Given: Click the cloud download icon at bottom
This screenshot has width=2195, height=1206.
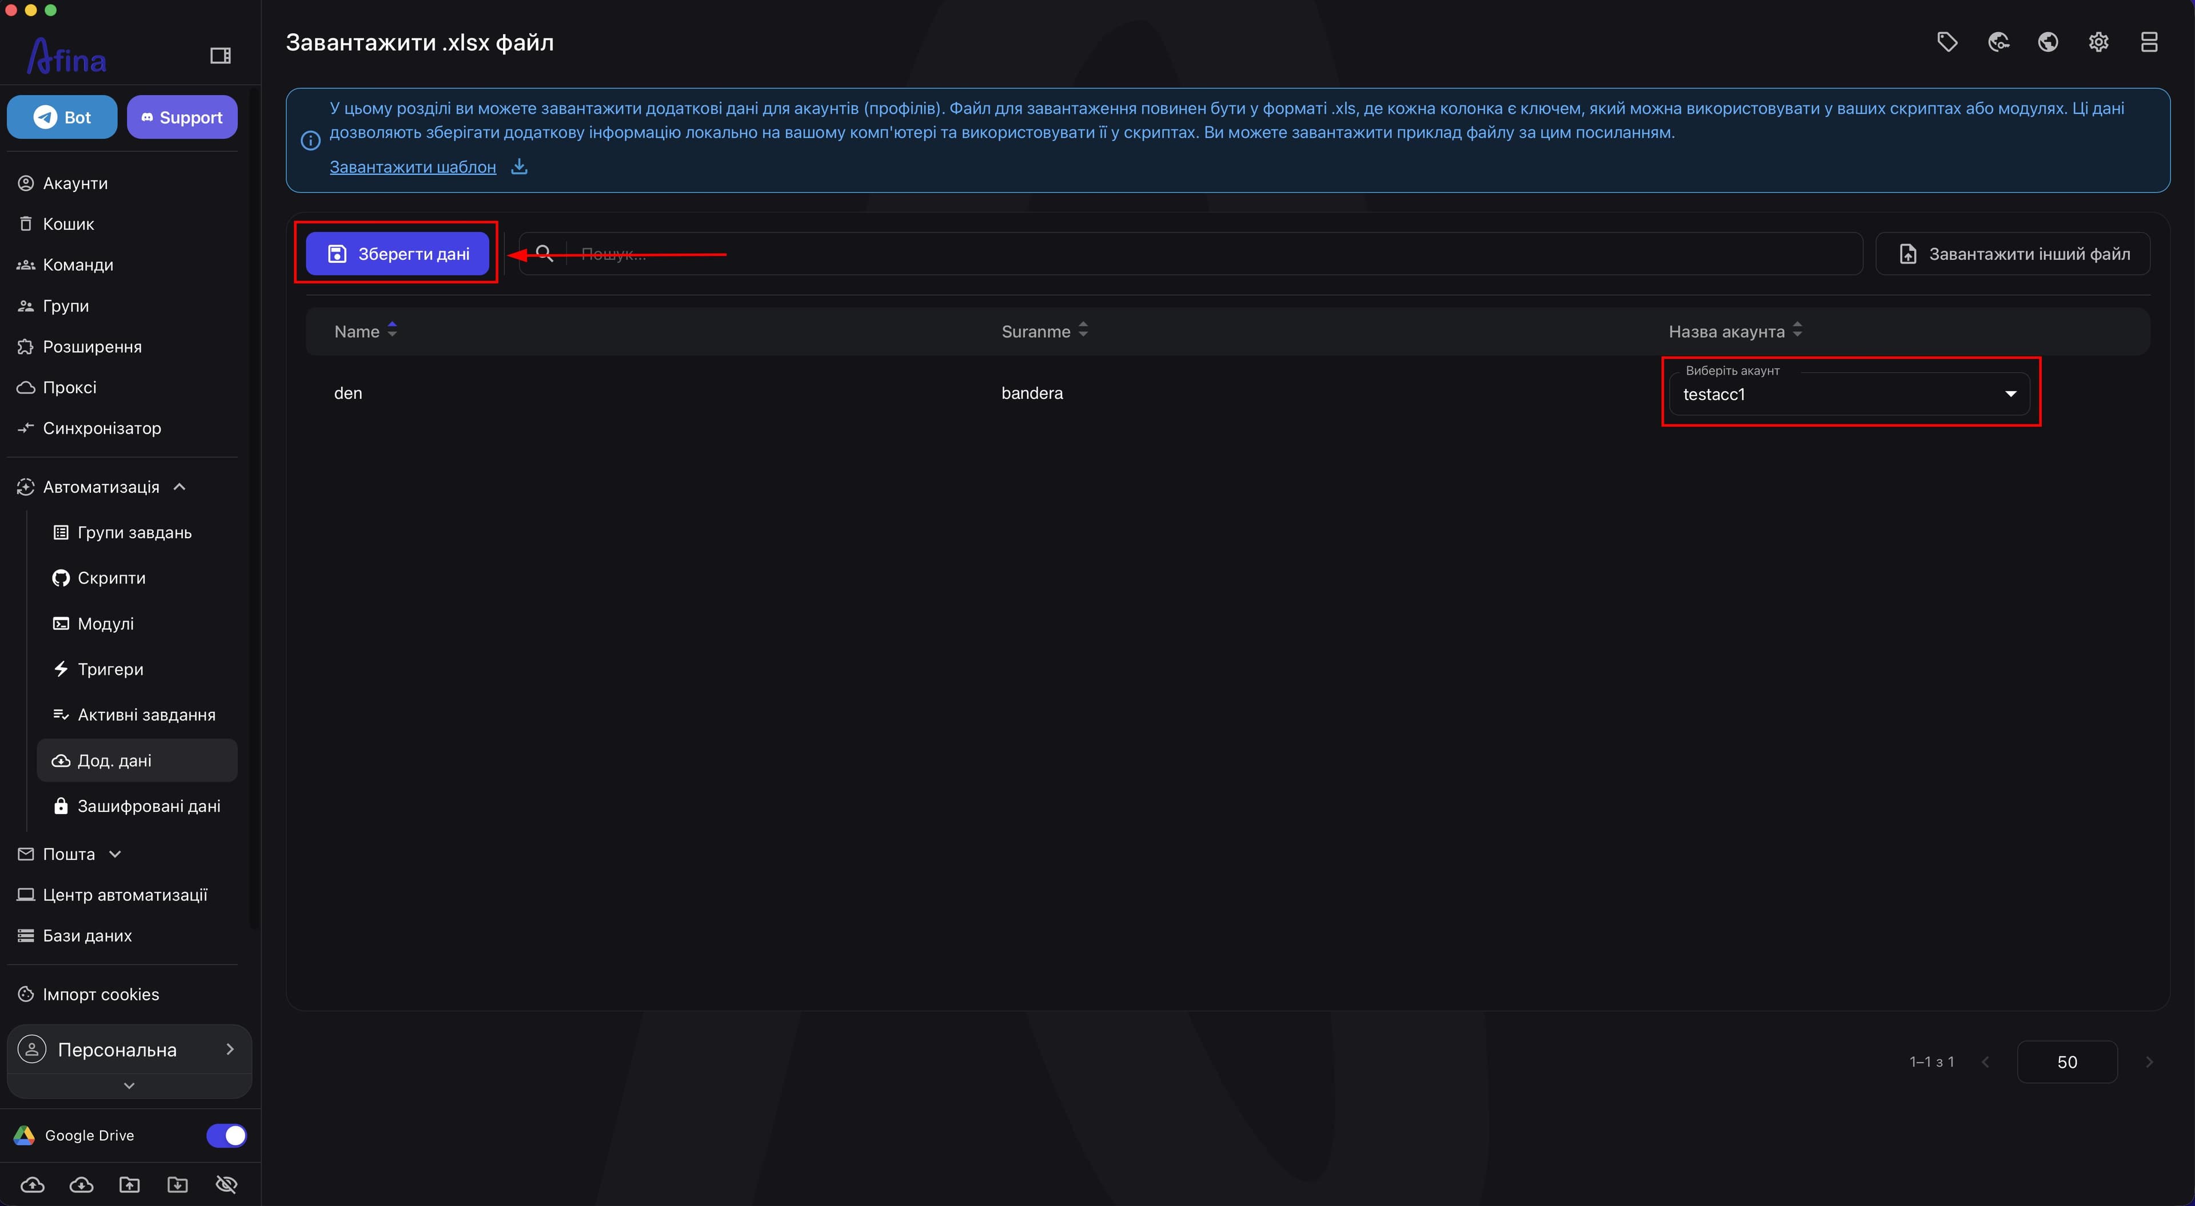Looking at the screenshot, I should tap(81, 1184).
